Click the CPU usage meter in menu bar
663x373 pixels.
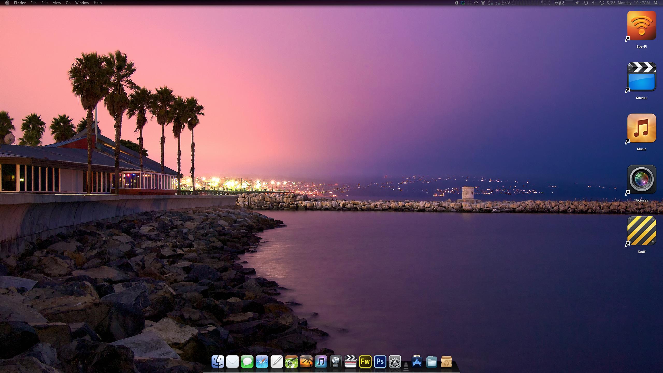(x=526, y=3)
